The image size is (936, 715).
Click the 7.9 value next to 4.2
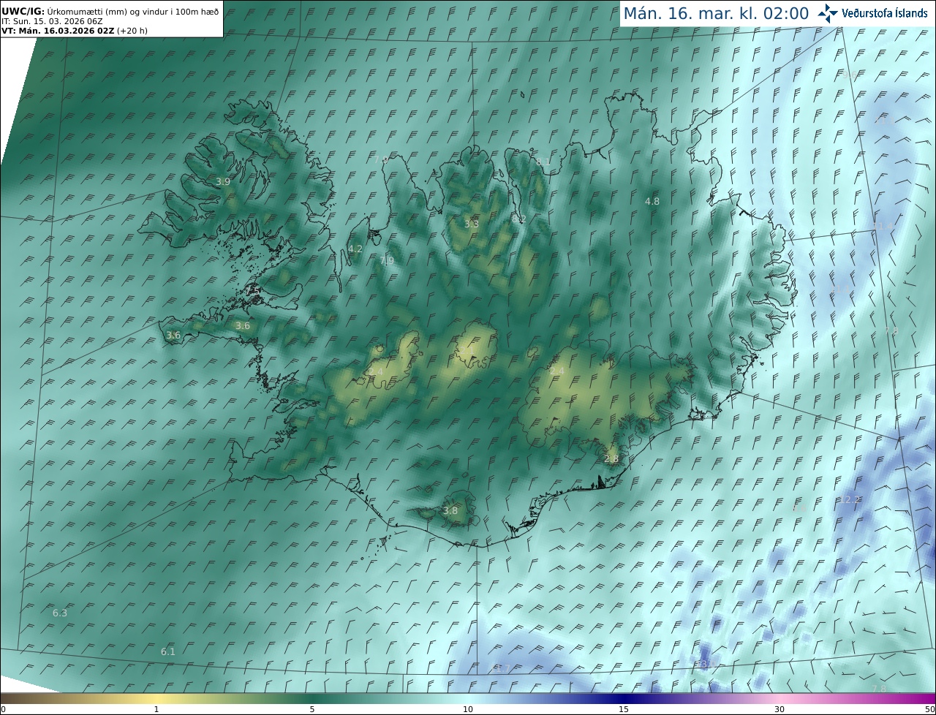pos(387,261)
